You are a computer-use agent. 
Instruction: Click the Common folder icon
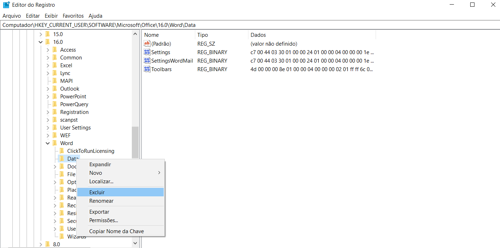(55, 58)
